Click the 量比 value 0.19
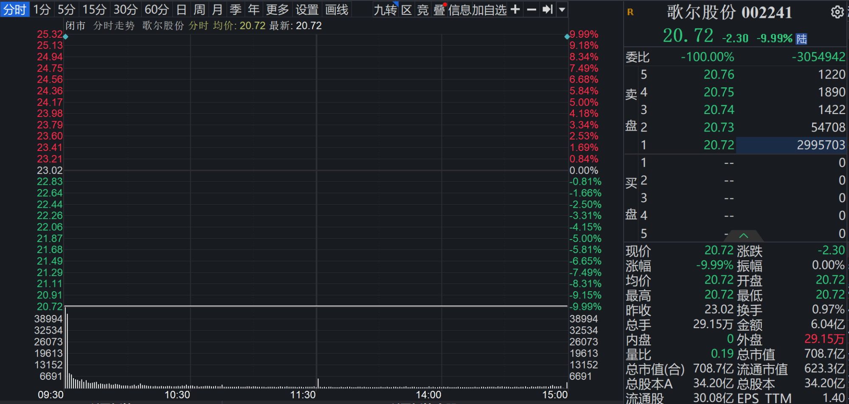The height and width of the screenshot is (404, 849). pyautogui.click(x=722, y=354)
